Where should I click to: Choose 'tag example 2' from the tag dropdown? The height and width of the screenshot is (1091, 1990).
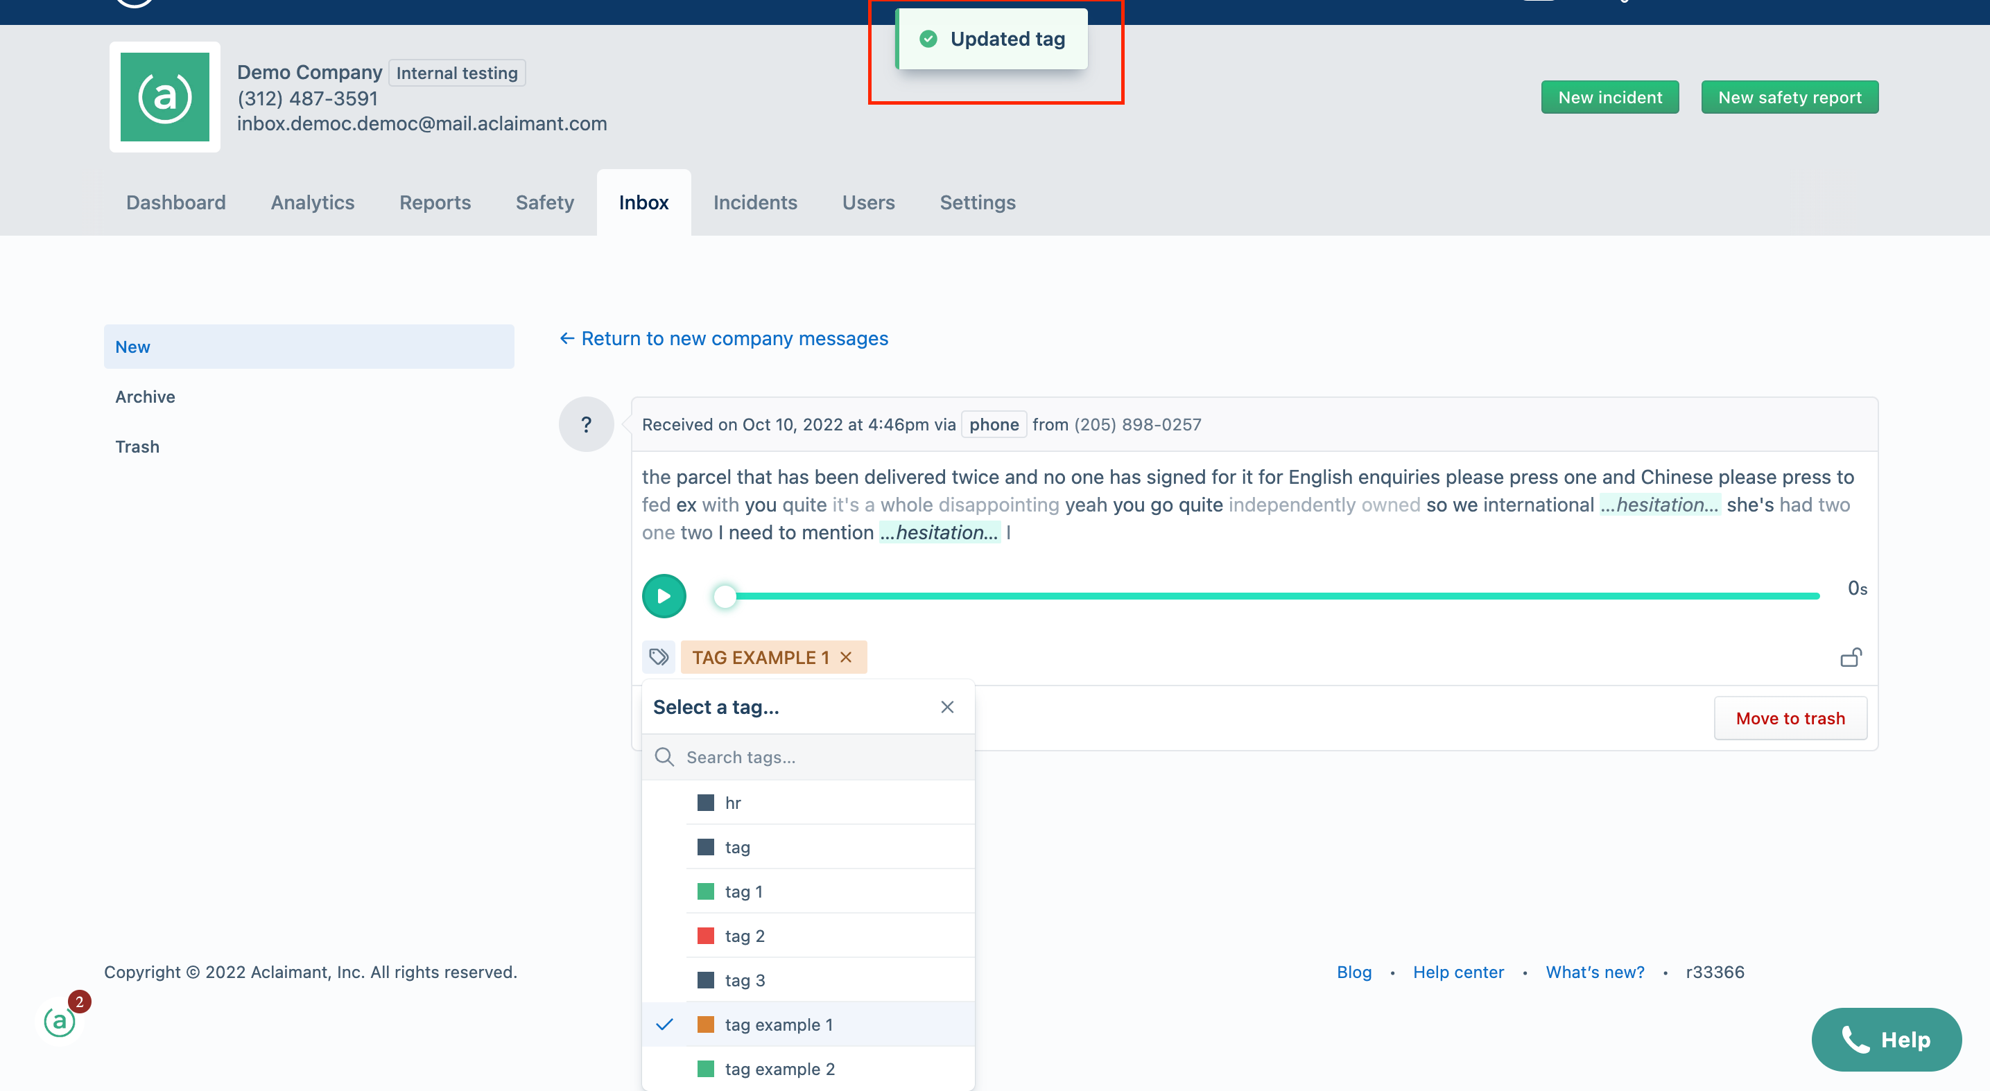pos(779,1069)
